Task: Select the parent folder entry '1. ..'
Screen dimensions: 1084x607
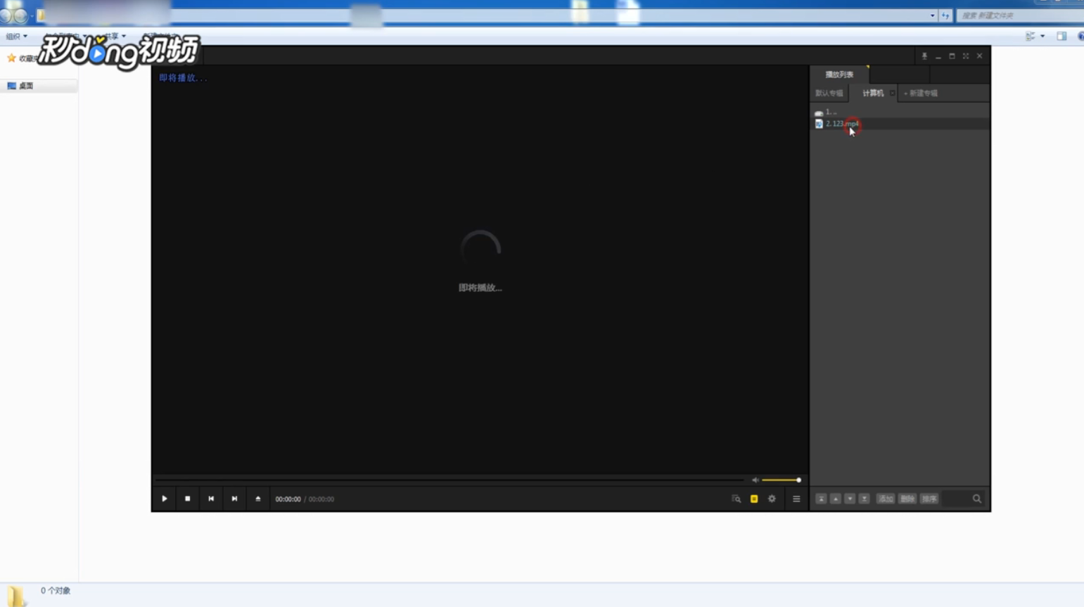Action: [x=900, y=112]
